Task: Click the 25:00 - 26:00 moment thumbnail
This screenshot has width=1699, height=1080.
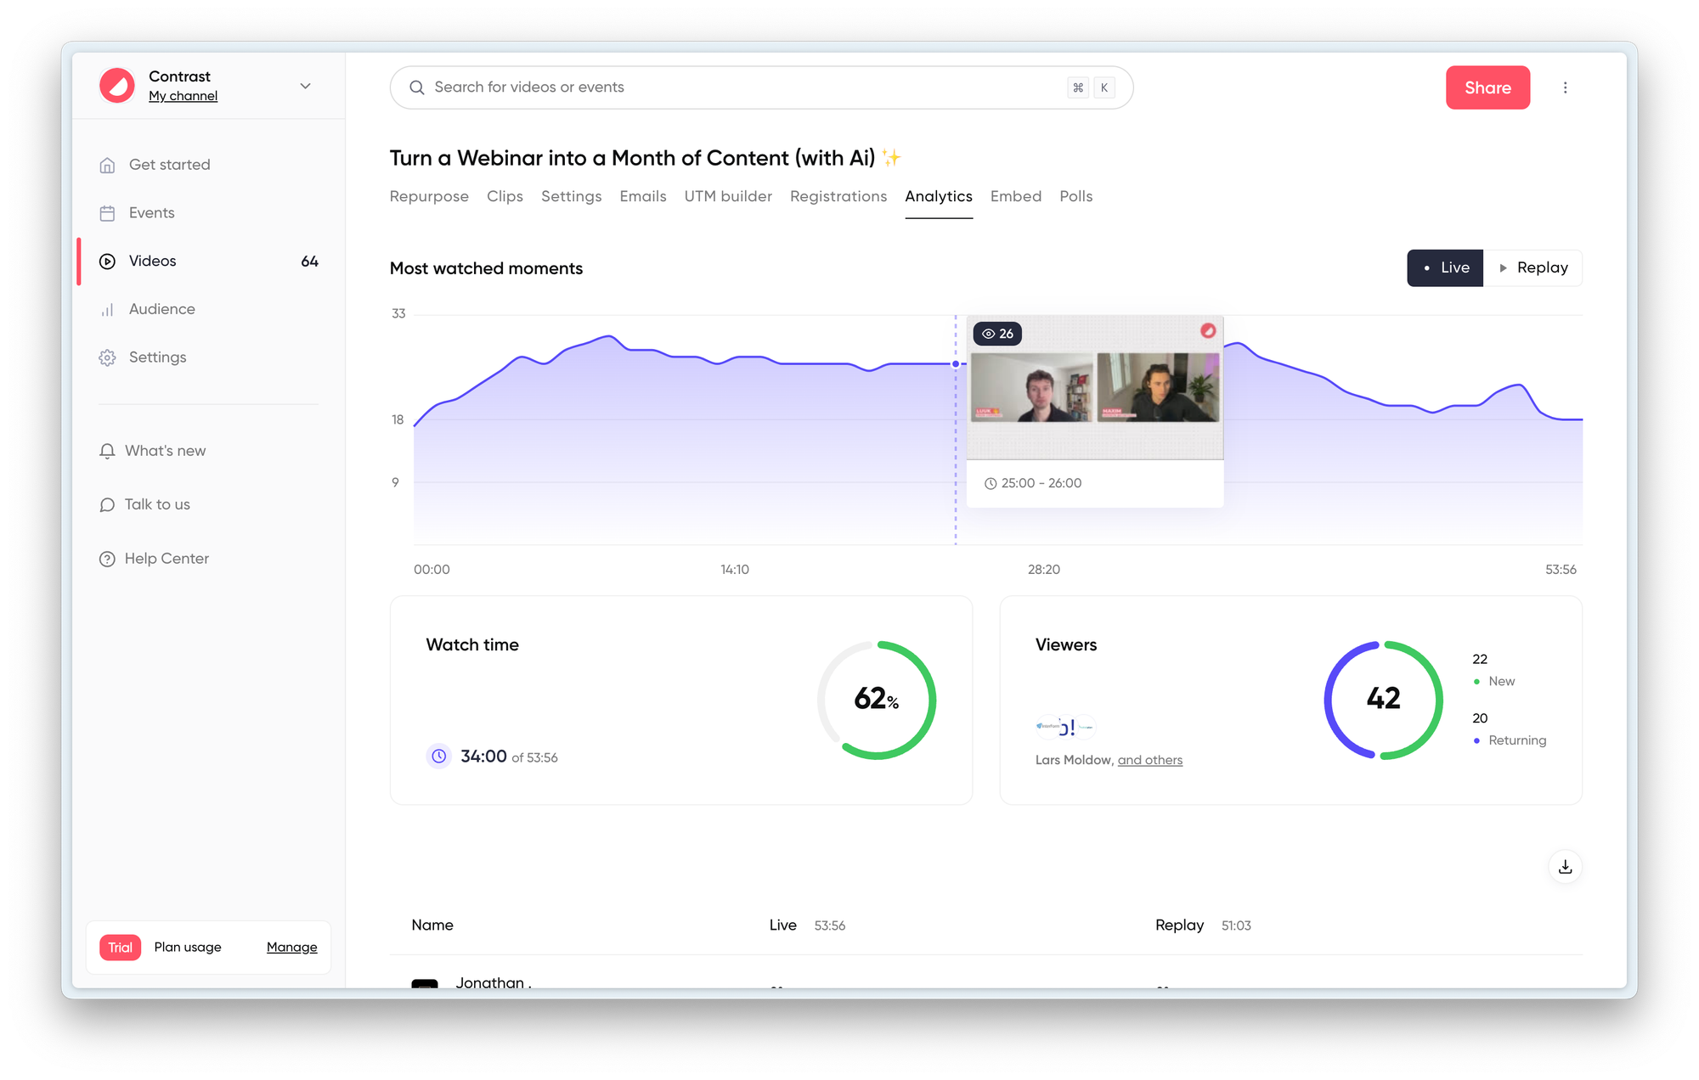Action: click(x=1094, y=386)
